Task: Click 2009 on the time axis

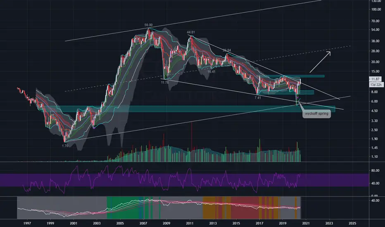Action: pos(166,223)
